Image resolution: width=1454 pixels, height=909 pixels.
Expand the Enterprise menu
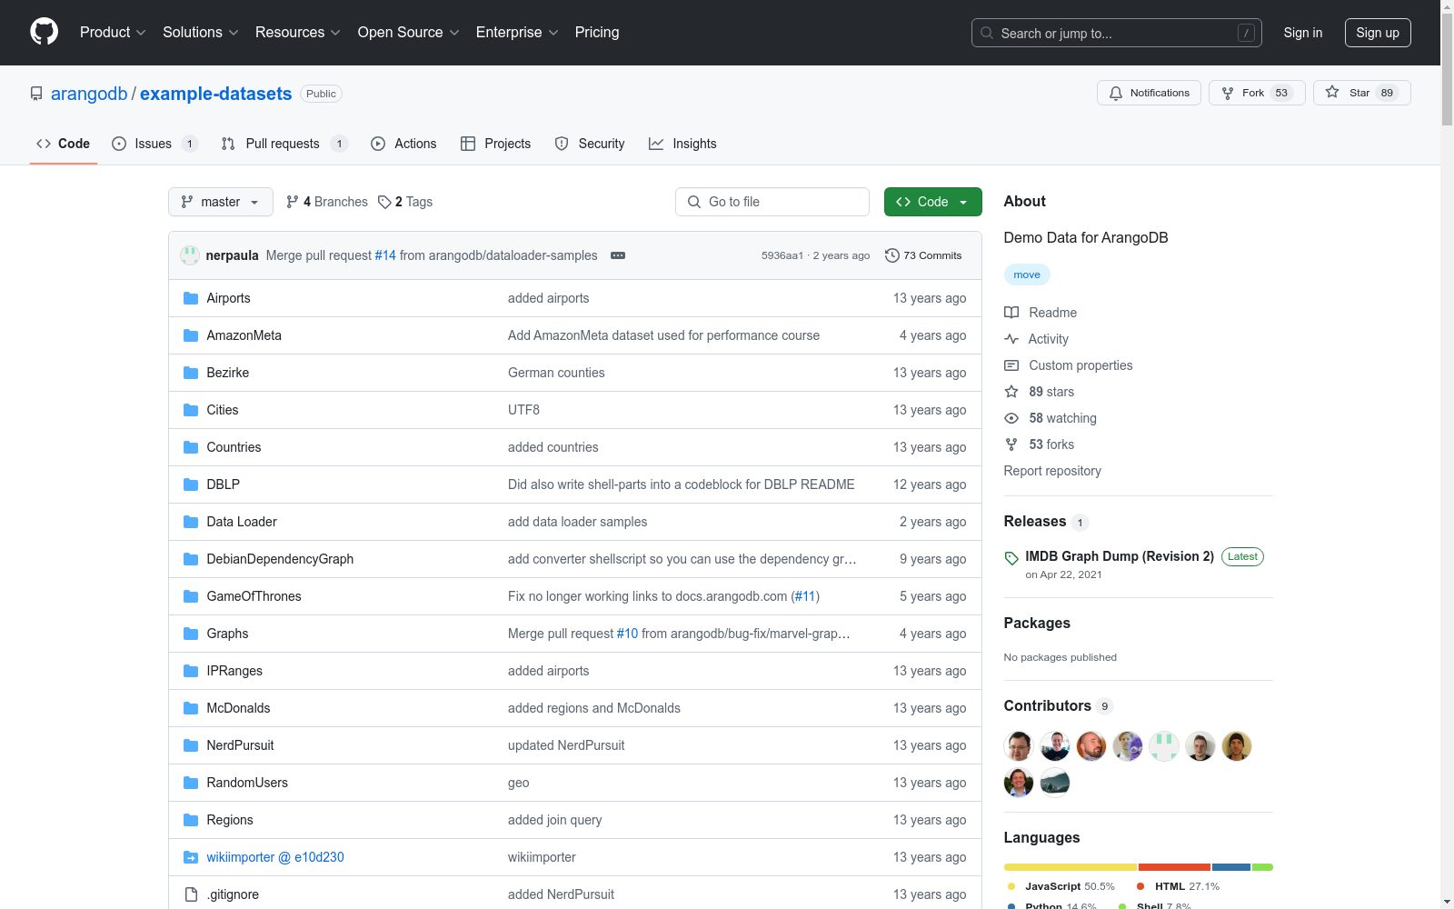[x=517, y=33]
